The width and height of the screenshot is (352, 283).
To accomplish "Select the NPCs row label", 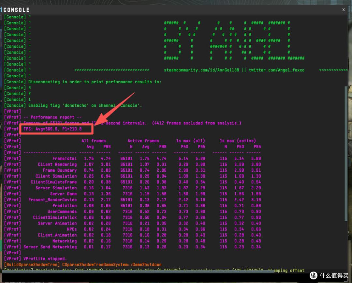I will click(72, 229).
